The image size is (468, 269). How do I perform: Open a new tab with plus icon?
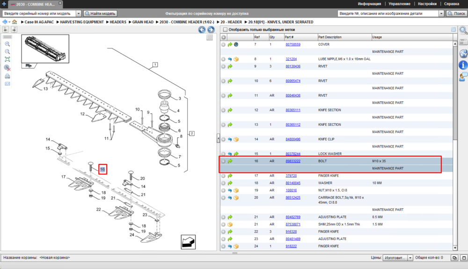pos(4,4)
